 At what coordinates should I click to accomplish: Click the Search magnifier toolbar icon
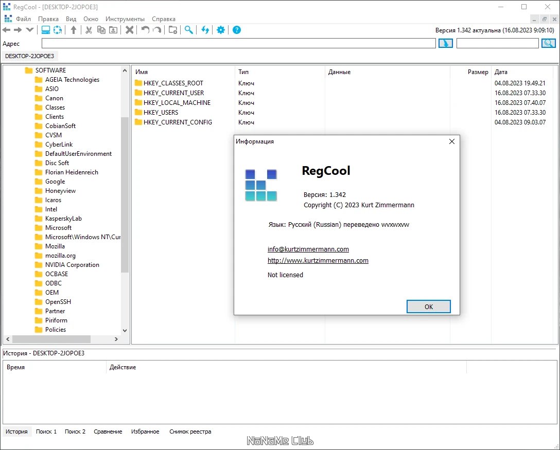pyautogui.click(x=189, y=30)
